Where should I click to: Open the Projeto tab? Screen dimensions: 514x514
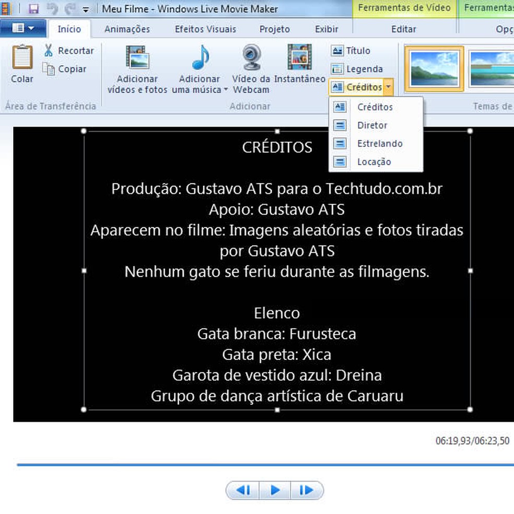click(x=275, y=29)
